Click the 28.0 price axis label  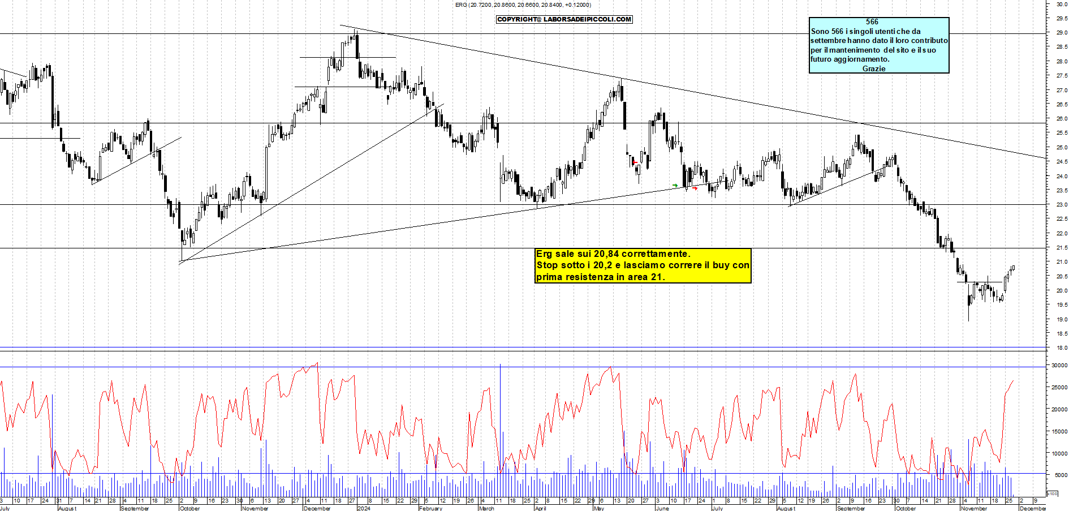click(1062, 62)
